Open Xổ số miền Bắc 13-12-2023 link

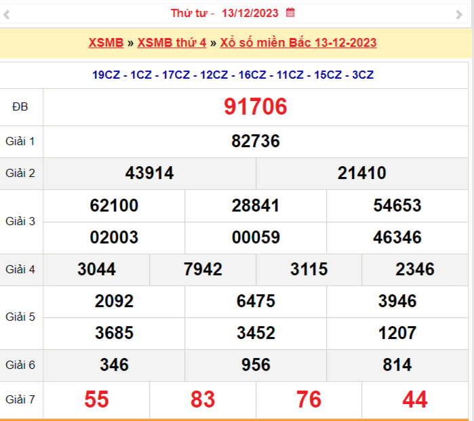[298, 43]
